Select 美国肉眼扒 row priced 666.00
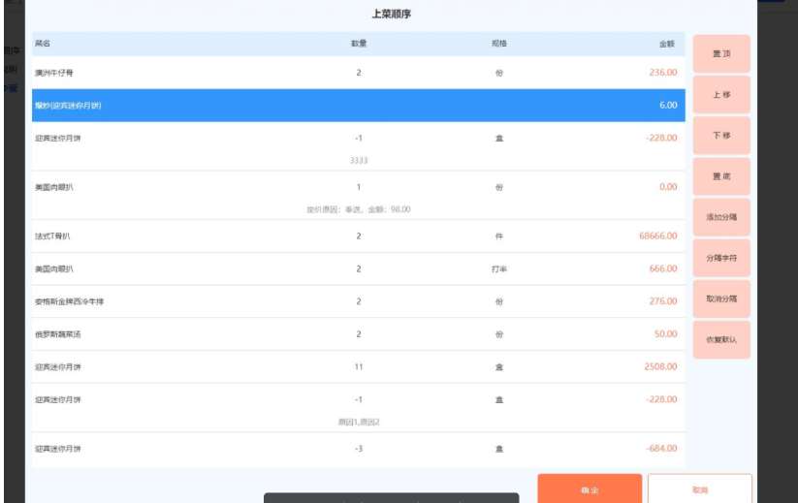 [x=358, y=268]
